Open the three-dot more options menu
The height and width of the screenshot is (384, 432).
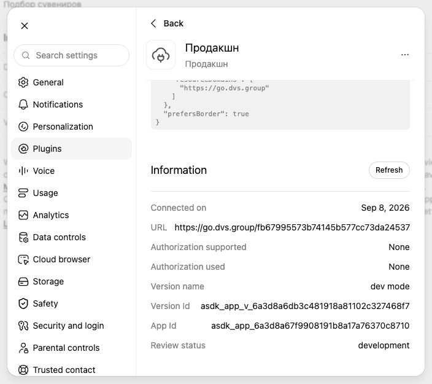(x=405, y=55)
